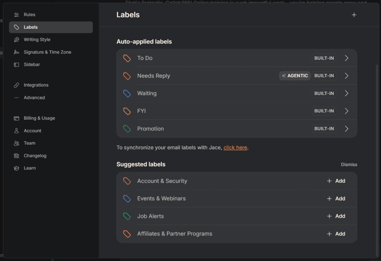Dismiss the suggested labels section
Image resolution: width=381 pixels, height=261 pixels.
pos(349,165)
